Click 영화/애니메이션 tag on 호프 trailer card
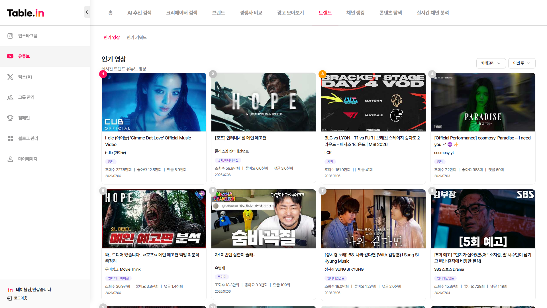 tap(228, 161)
